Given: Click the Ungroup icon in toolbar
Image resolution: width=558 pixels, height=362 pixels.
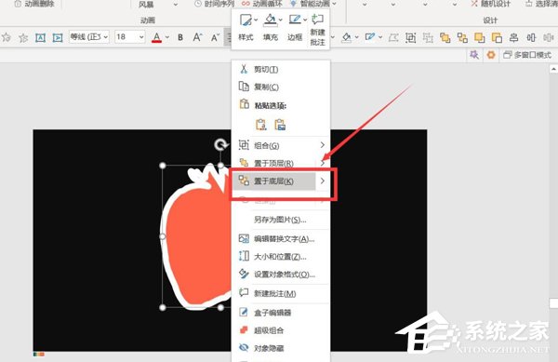Looking at the screenshot, I should [428, 37].
